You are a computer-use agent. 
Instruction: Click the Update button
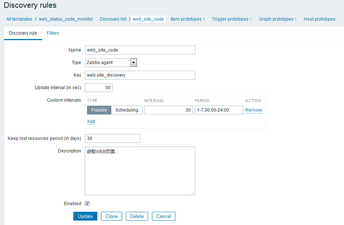click(x=85, y=216)
